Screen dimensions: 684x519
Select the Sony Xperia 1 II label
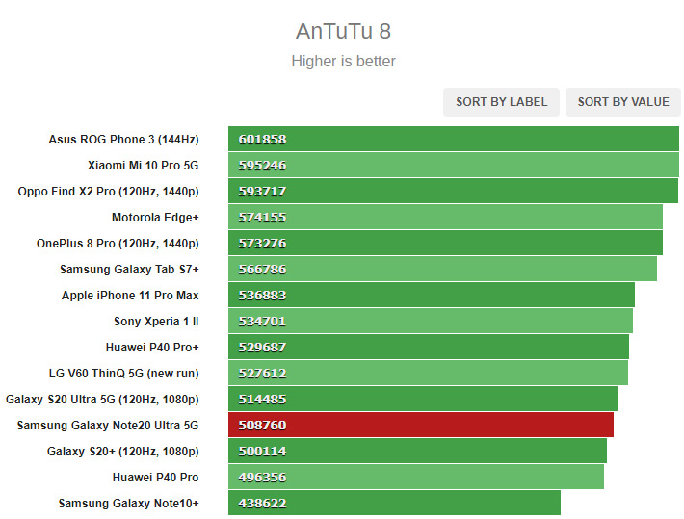tap(156, 322)
